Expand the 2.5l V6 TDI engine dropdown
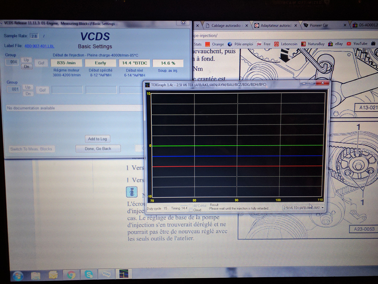Viewport: 378px width, 284px height. pos(322,208)
